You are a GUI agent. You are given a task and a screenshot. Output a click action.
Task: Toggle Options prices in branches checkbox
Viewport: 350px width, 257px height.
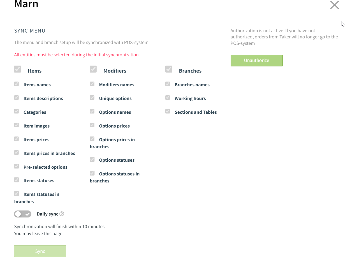pos(92,139)
